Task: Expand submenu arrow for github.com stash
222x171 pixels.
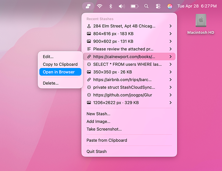Action: point(170,95)
